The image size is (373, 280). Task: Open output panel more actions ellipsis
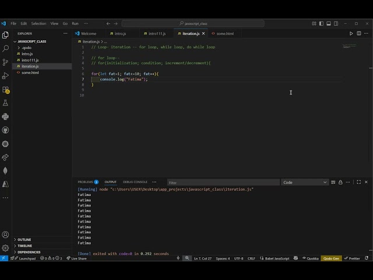pyautogui.click(x=348, y=182)
